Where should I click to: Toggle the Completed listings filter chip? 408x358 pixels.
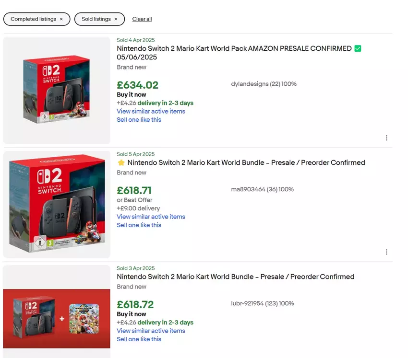tap(33, 19)
